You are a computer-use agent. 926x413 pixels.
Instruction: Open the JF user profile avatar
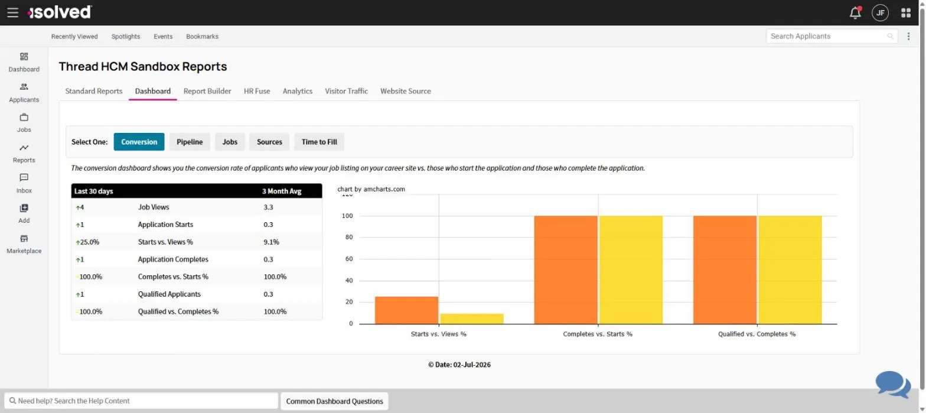tap(880, 12)
